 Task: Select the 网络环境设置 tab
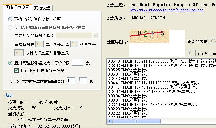tap(17, 7)
